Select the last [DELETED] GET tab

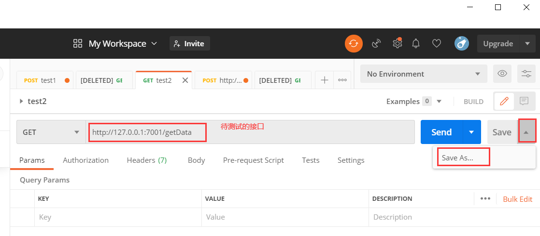[283, 80]
